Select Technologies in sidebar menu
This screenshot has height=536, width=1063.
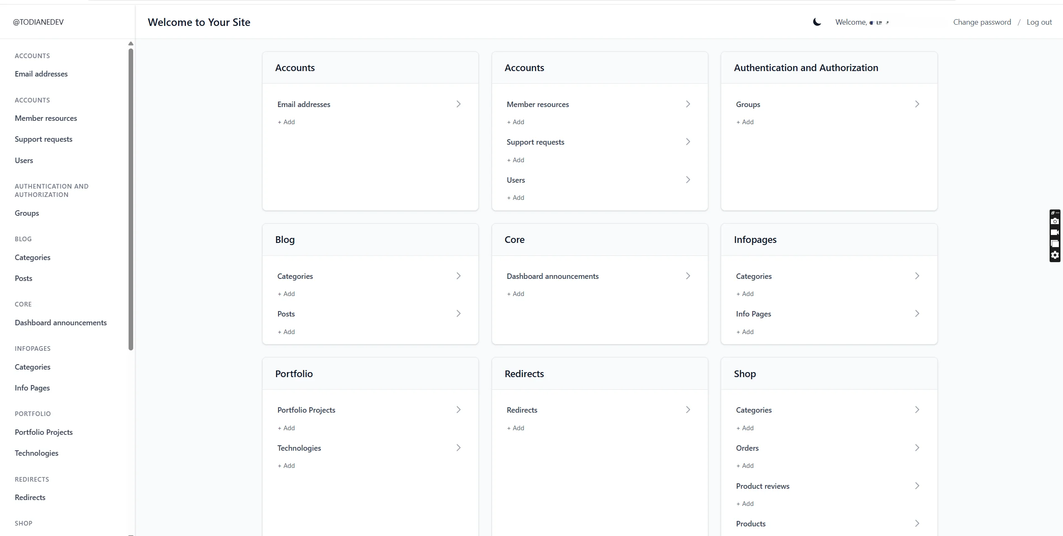tap(36, 453)
